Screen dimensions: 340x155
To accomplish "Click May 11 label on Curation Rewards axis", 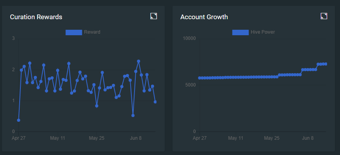I will coord(58,138).
